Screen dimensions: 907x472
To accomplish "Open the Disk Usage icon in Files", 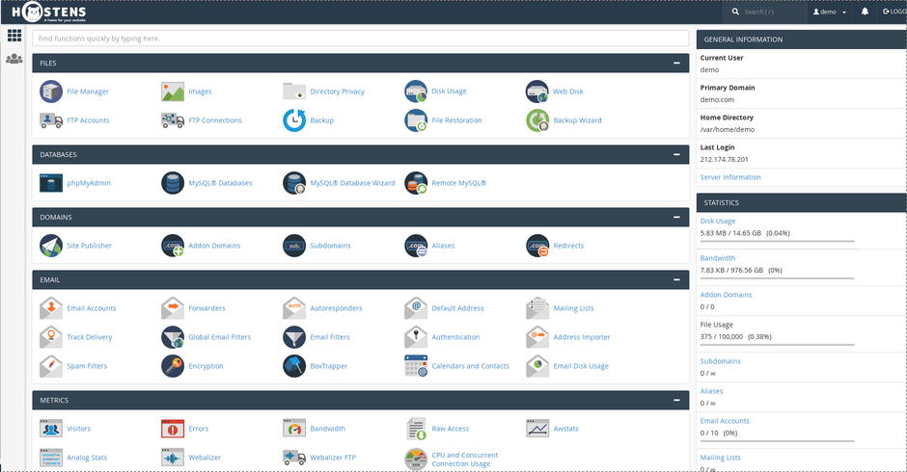I will click(416, 92).
